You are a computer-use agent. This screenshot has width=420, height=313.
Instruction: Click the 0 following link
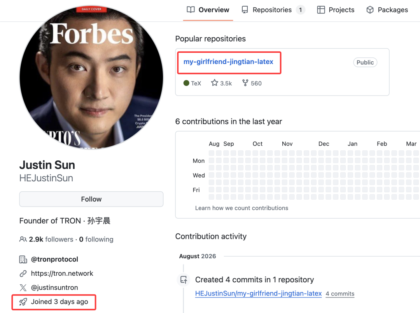(x=96, y=239)
